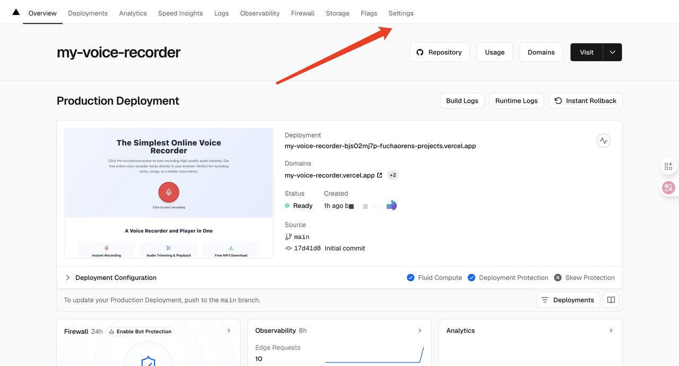The height and width of the screenshot is (366, 679).
Task: Click the Instant Rollback button
Action: tap(586, 101)
